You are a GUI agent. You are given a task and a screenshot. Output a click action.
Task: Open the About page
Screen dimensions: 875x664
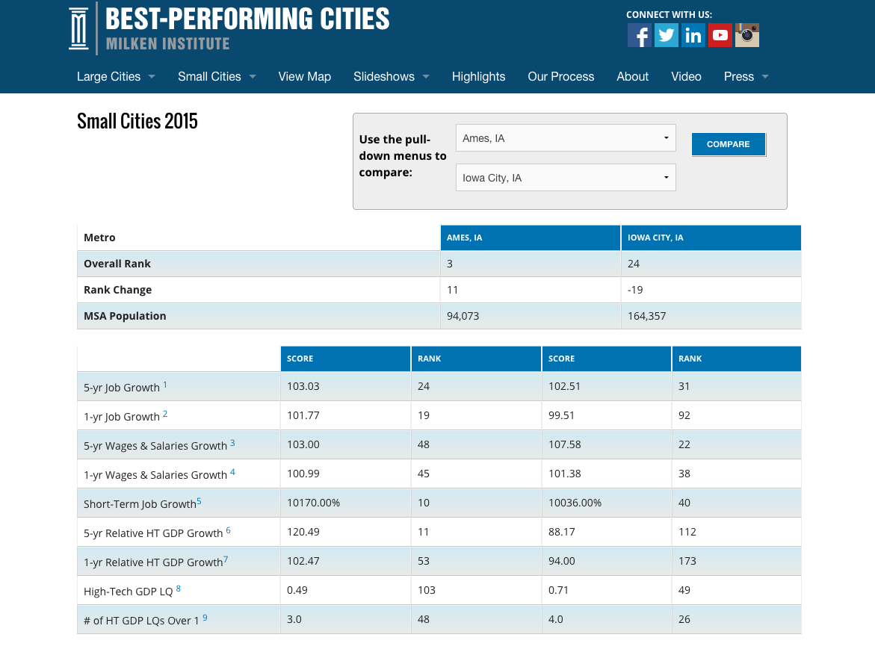pos(632,77)
